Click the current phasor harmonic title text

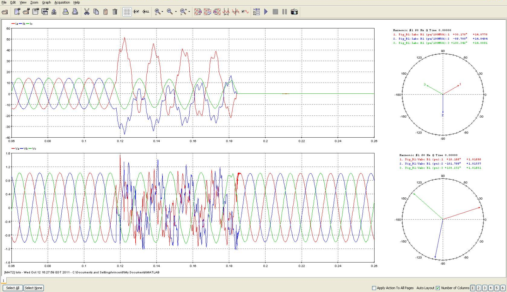422,30
